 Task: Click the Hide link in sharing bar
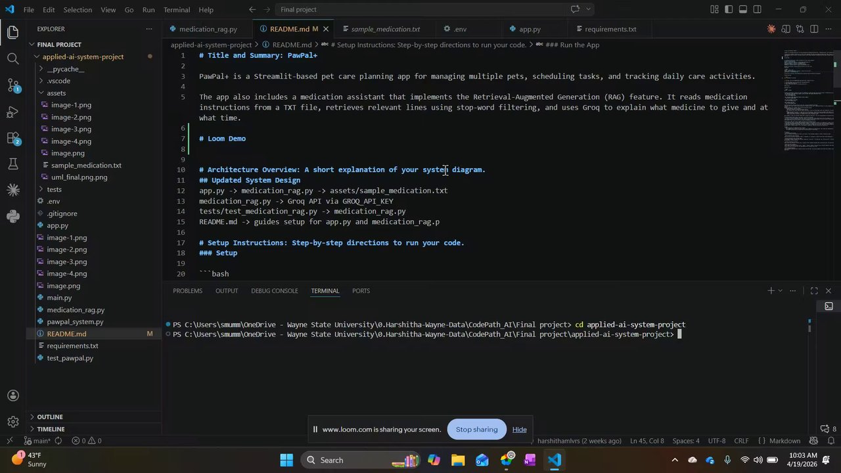(519, 430)
